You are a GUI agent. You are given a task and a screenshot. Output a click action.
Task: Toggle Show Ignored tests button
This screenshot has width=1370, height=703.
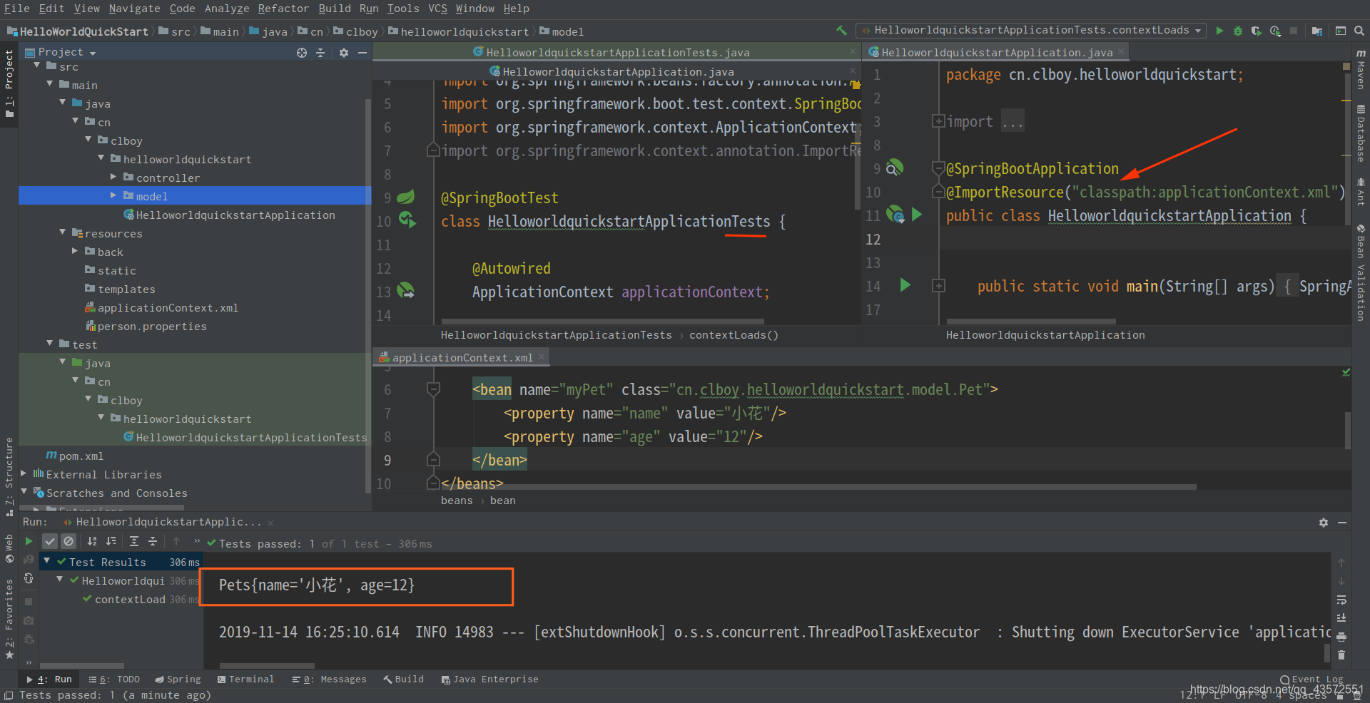tap(68, 542)
